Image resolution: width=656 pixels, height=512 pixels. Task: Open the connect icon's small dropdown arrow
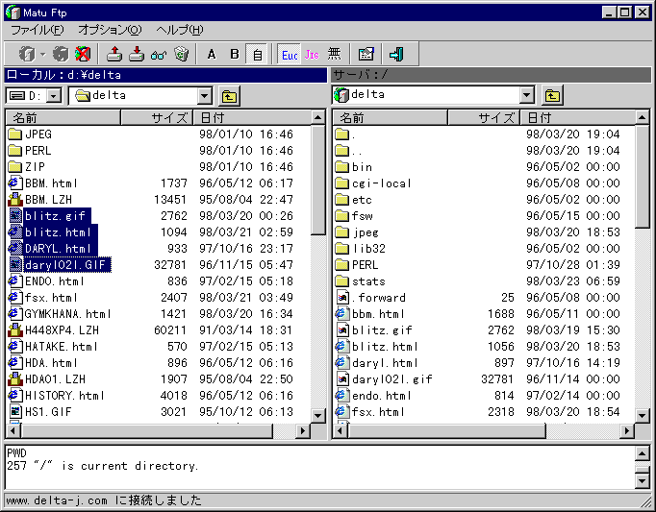(x=42, y=55)
